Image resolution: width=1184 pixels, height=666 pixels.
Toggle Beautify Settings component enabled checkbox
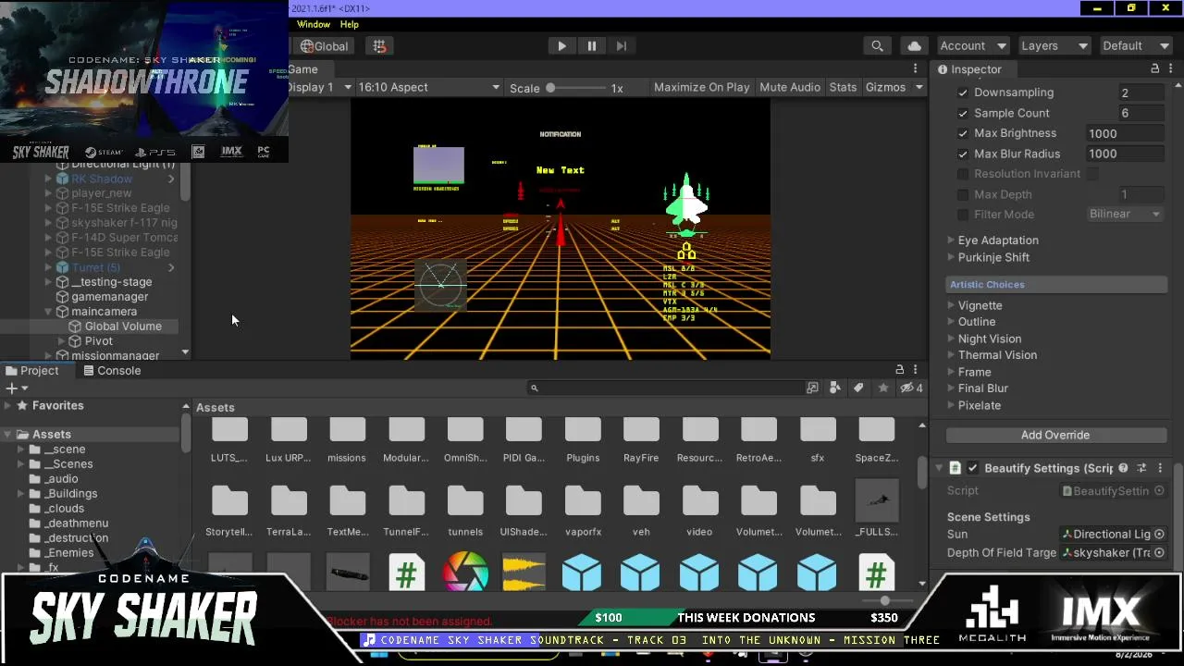973,468
